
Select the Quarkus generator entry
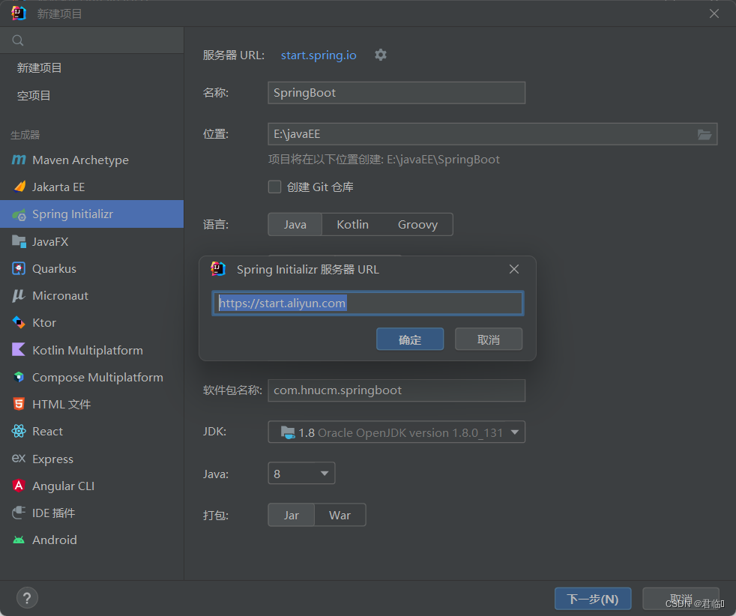pyautogui.click(x=91, y=269)
